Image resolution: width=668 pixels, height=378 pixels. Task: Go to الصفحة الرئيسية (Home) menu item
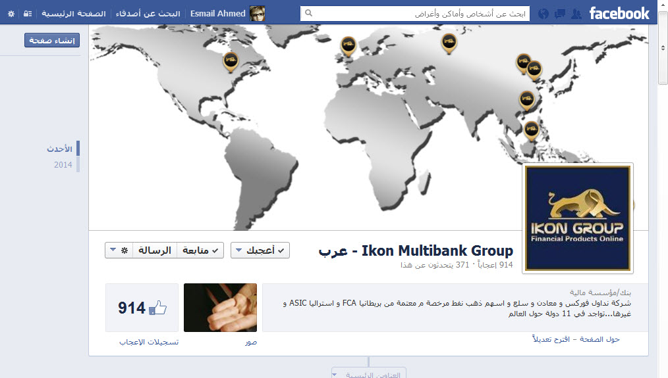[73, 14]
